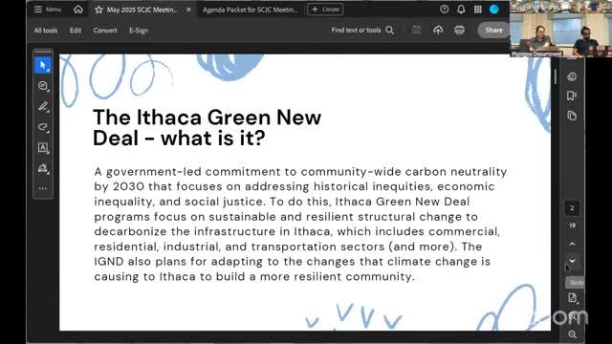Click the cloud upload icon
Viewport: 612px width, 344px height.
[438, 30]
